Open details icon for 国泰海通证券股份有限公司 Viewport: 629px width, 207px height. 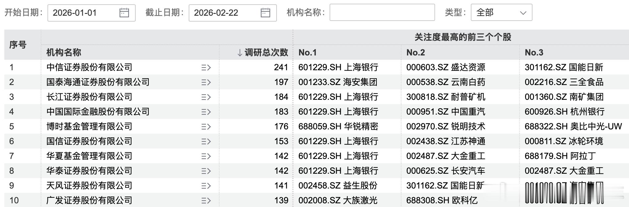(206, 82)
